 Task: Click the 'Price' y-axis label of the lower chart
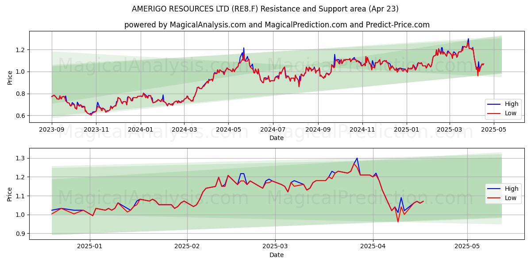pos(10,194)
